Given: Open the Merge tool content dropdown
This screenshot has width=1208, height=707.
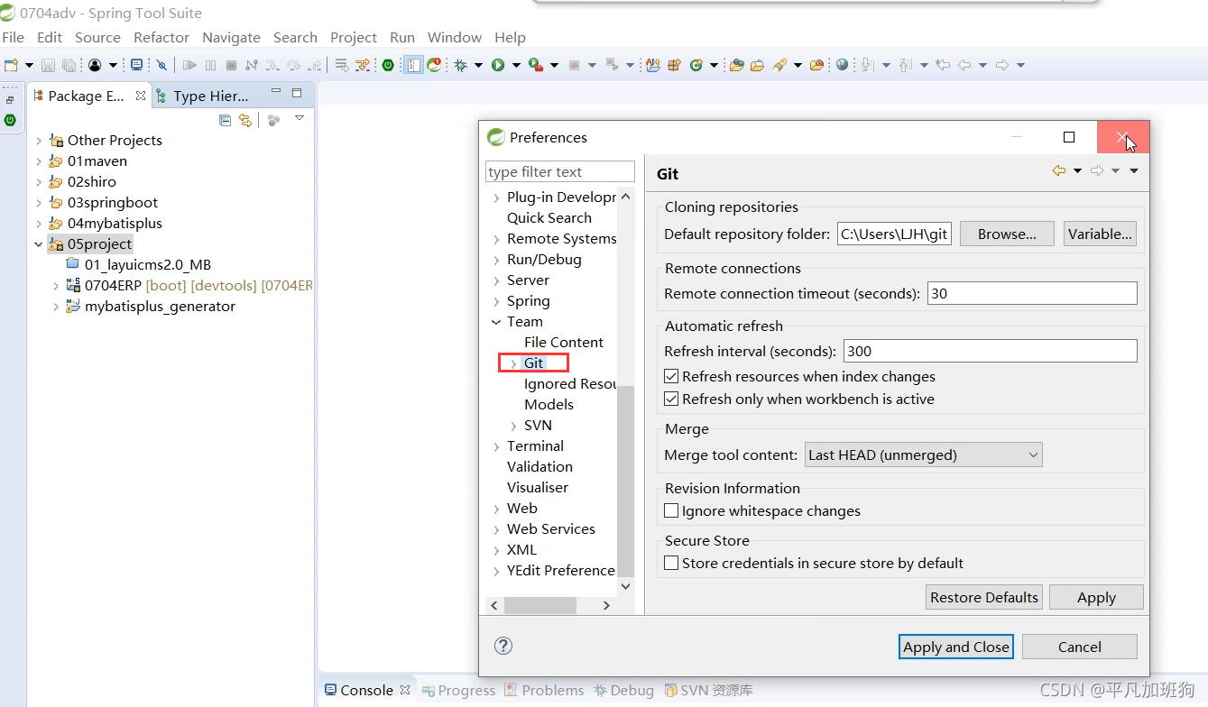Looking at the screenshot, I should pos(923,455).
